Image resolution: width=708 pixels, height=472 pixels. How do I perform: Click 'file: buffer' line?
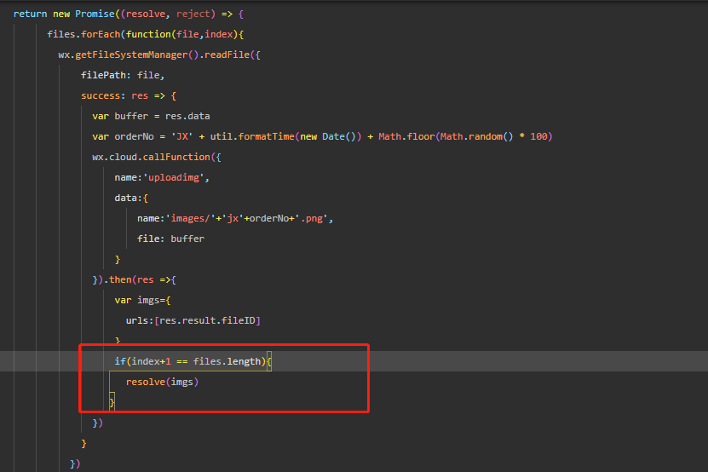pyautogui.click(x=170, y=239)
